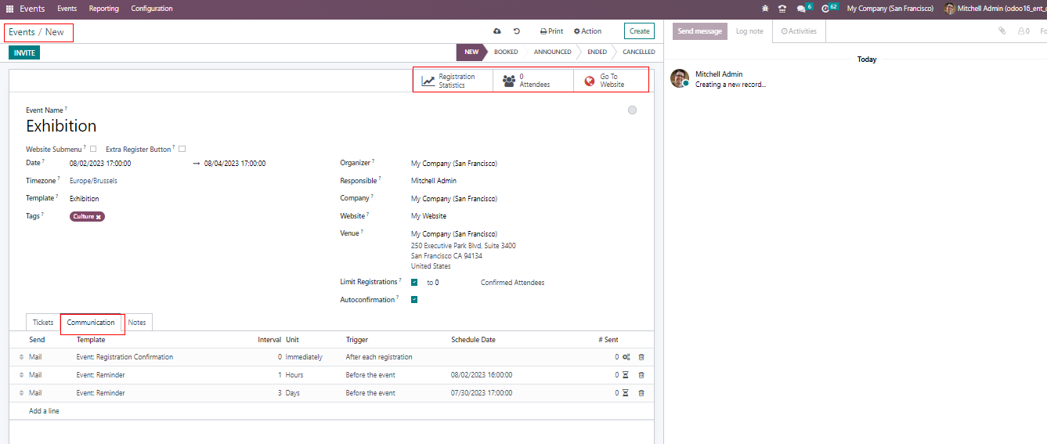Discard changes with the undo icon
The image size is (1047, 444).
pyautogui.click(x=517, y=31)
